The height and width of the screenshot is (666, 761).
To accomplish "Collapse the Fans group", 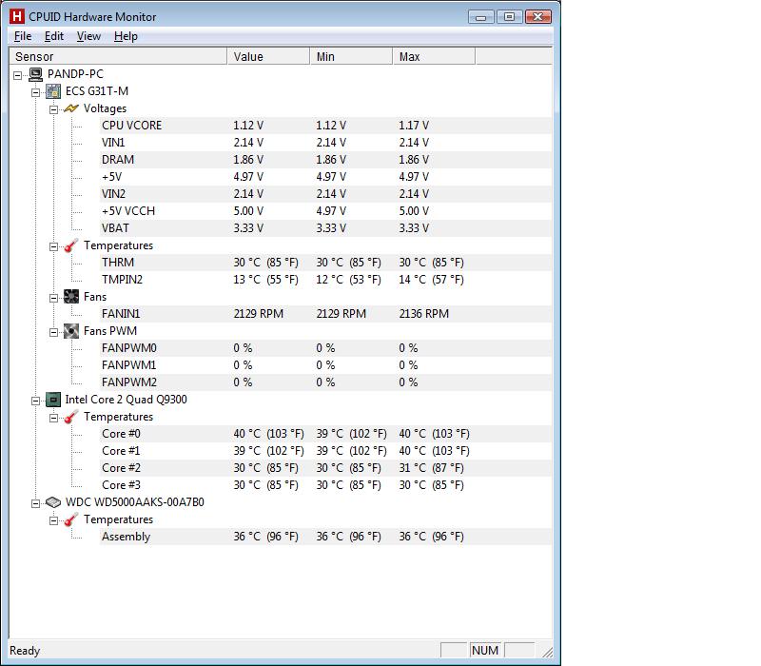I will click(53, 298).
